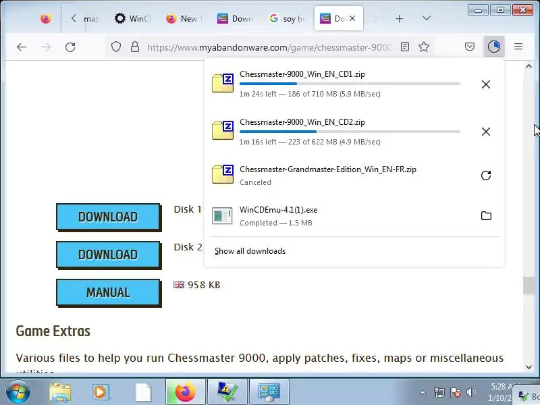Image resolution: width=540 pixels, height=405 pixels.
Task: Open tracking protection shield panel
Action: (x=116, y=47)
